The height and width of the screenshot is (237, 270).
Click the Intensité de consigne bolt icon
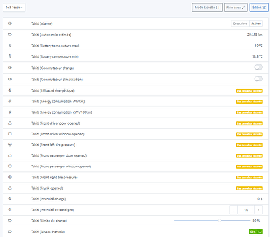coord(10,210)
